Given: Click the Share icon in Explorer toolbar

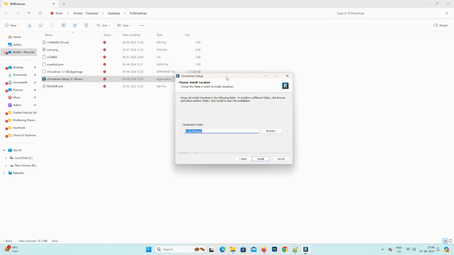Looking at the screenshot, I should click(75, 25).
